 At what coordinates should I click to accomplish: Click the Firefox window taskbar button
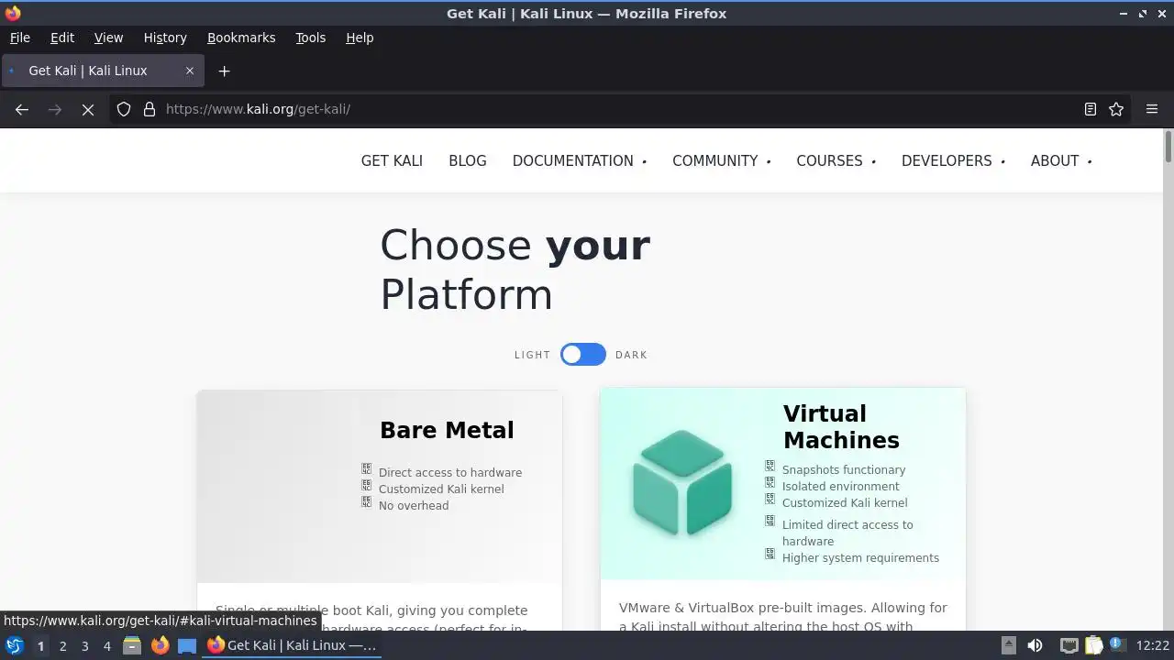tap(292, 645)
